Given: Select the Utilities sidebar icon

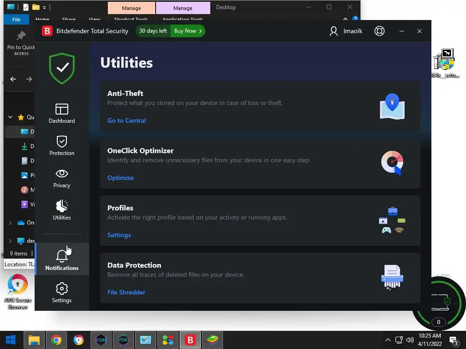Looking at the screenshot, I should tap(62, 210).
